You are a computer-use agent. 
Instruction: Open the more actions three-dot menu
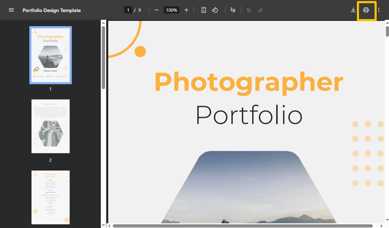tap(379, 10)
